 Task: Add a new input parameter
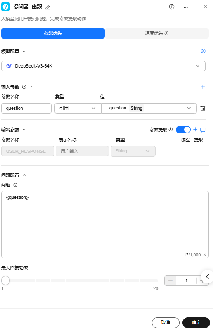203,87
